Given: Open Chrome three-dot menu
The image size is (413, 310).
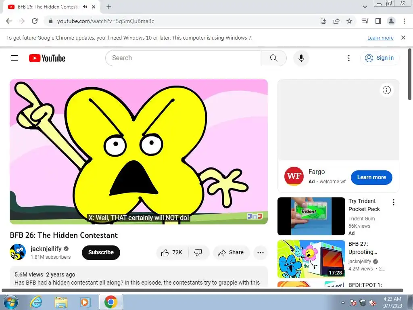Looking at the screenshot, I should pyautogui.click(x=404, y=21).
